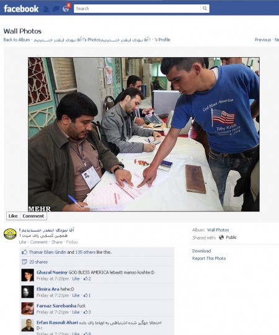Click the Facebook logo
Image resolution: width=279 pixels, height=335 pixels.
[x=21, y=9]
